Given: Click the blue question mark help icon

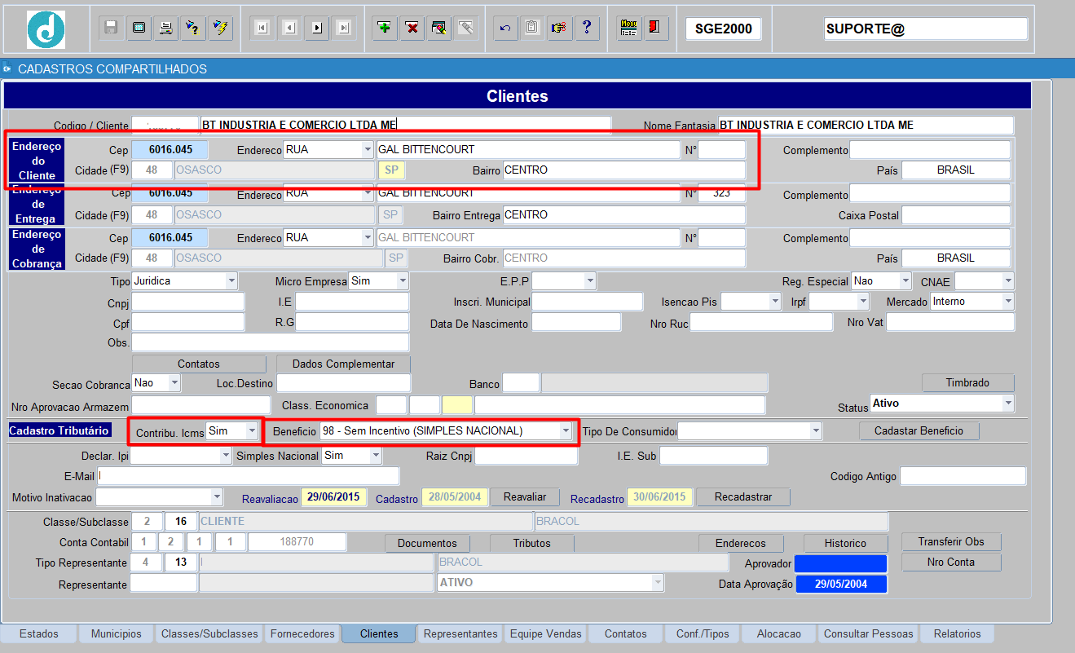Looking at the screenshot, I should (587, 28).
